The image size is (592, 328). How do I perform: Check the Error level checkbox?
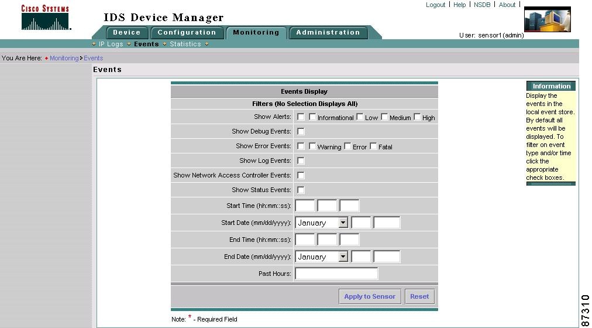(347, 146)
